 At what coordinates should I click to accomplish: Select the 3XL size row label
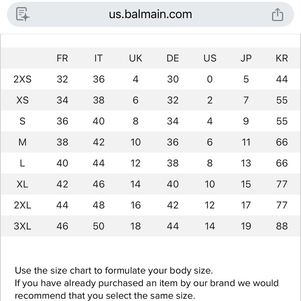pos(23,226)
